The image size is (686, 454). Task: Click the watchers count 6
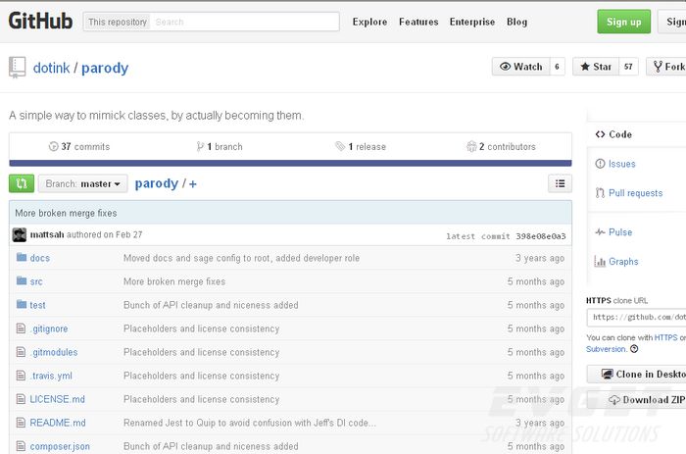pyautogui.click(x=557, y=67)
